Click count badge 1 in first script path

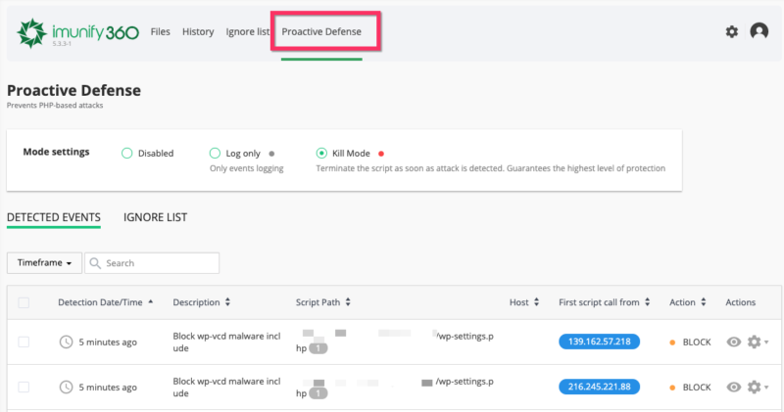click(x=318, y=348)
